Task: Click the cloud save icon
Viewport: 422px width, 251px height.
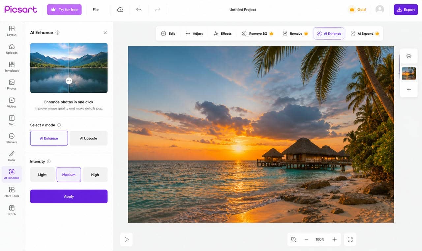Action: click(120, 10)
